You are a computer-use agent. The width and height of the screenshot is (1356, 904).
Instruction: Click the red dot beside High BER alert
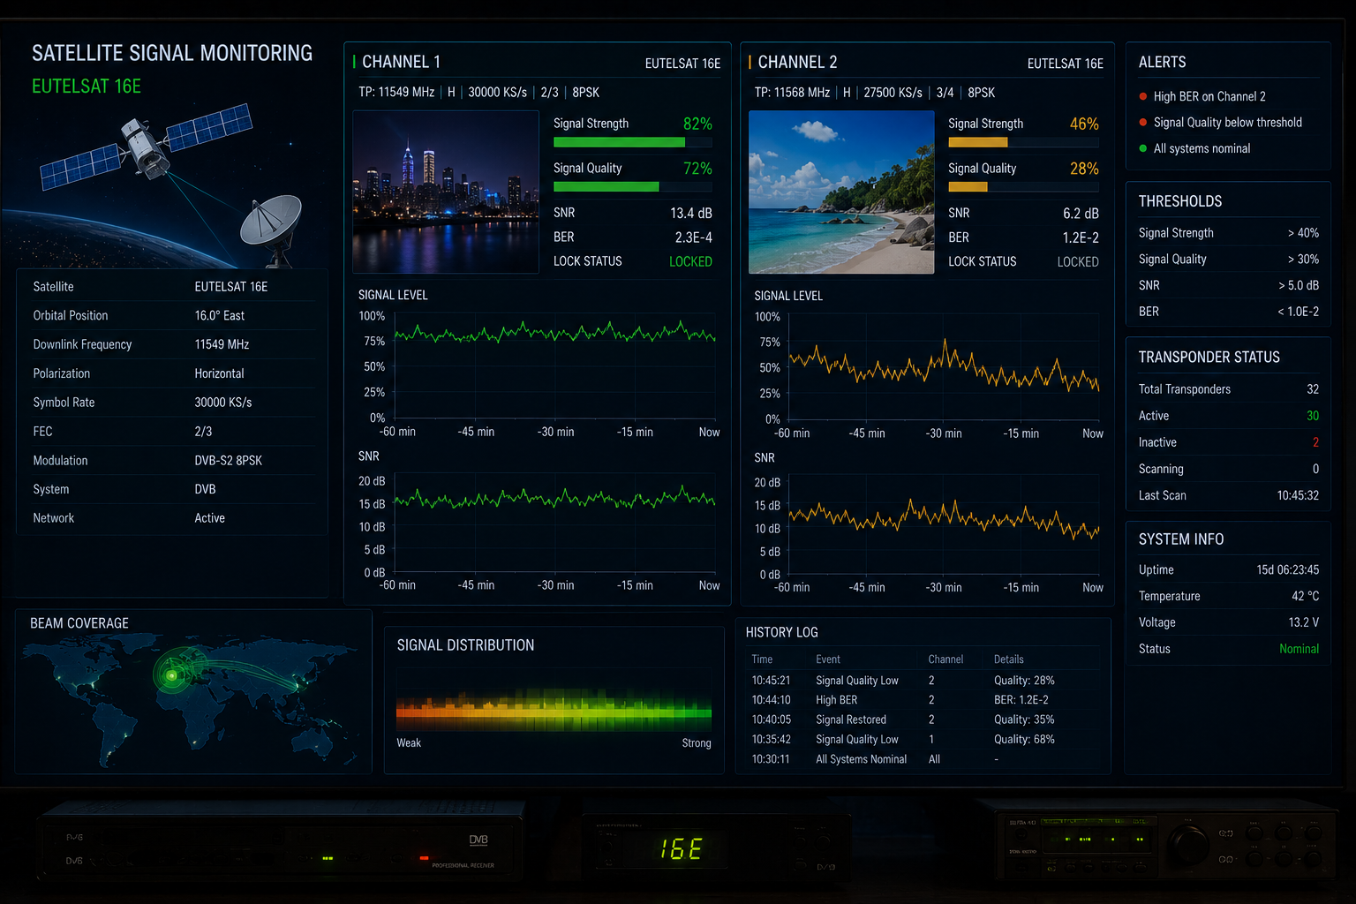coord(1143,96)
